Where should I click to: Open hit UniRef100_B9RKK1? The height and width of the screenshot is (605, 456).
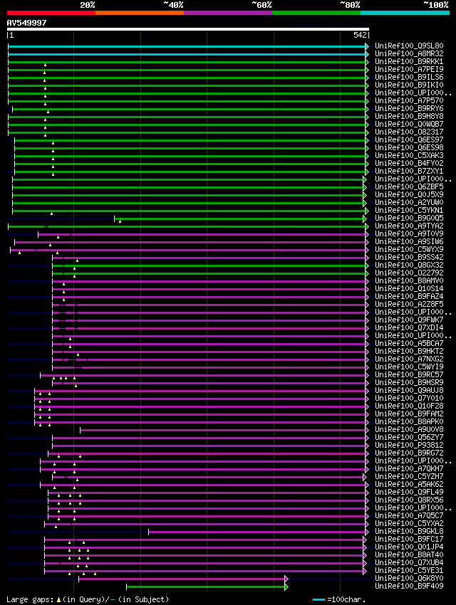pos(409,61)
